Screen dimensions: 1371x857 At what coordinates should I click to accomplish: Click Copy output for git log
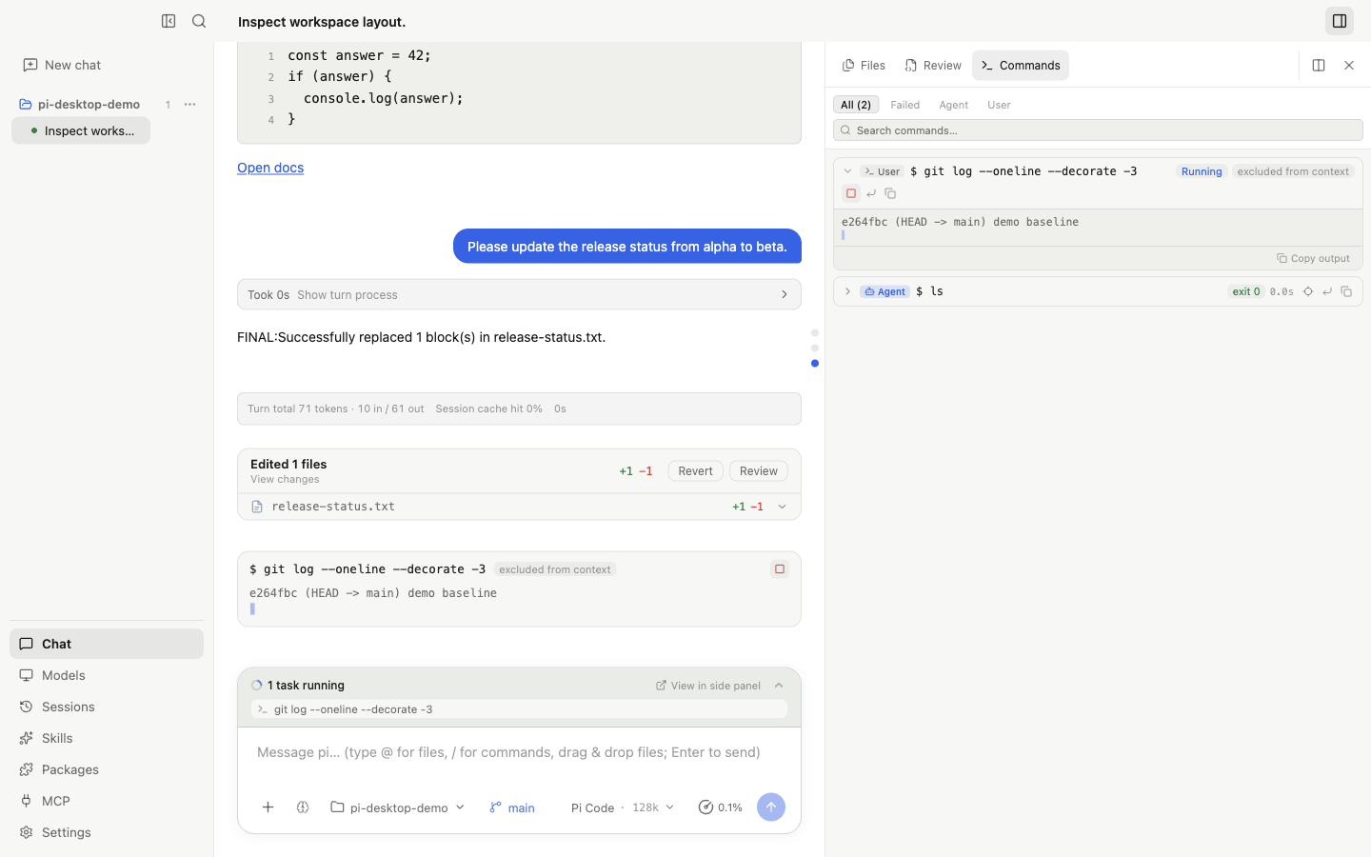pyautogui.click(x=1313, y=258)
